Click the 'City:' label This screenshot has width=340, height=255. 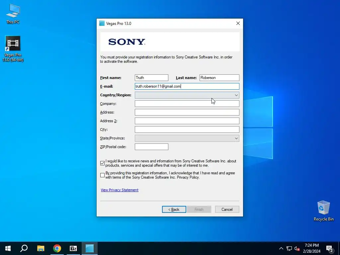click(x=104, y=130)
